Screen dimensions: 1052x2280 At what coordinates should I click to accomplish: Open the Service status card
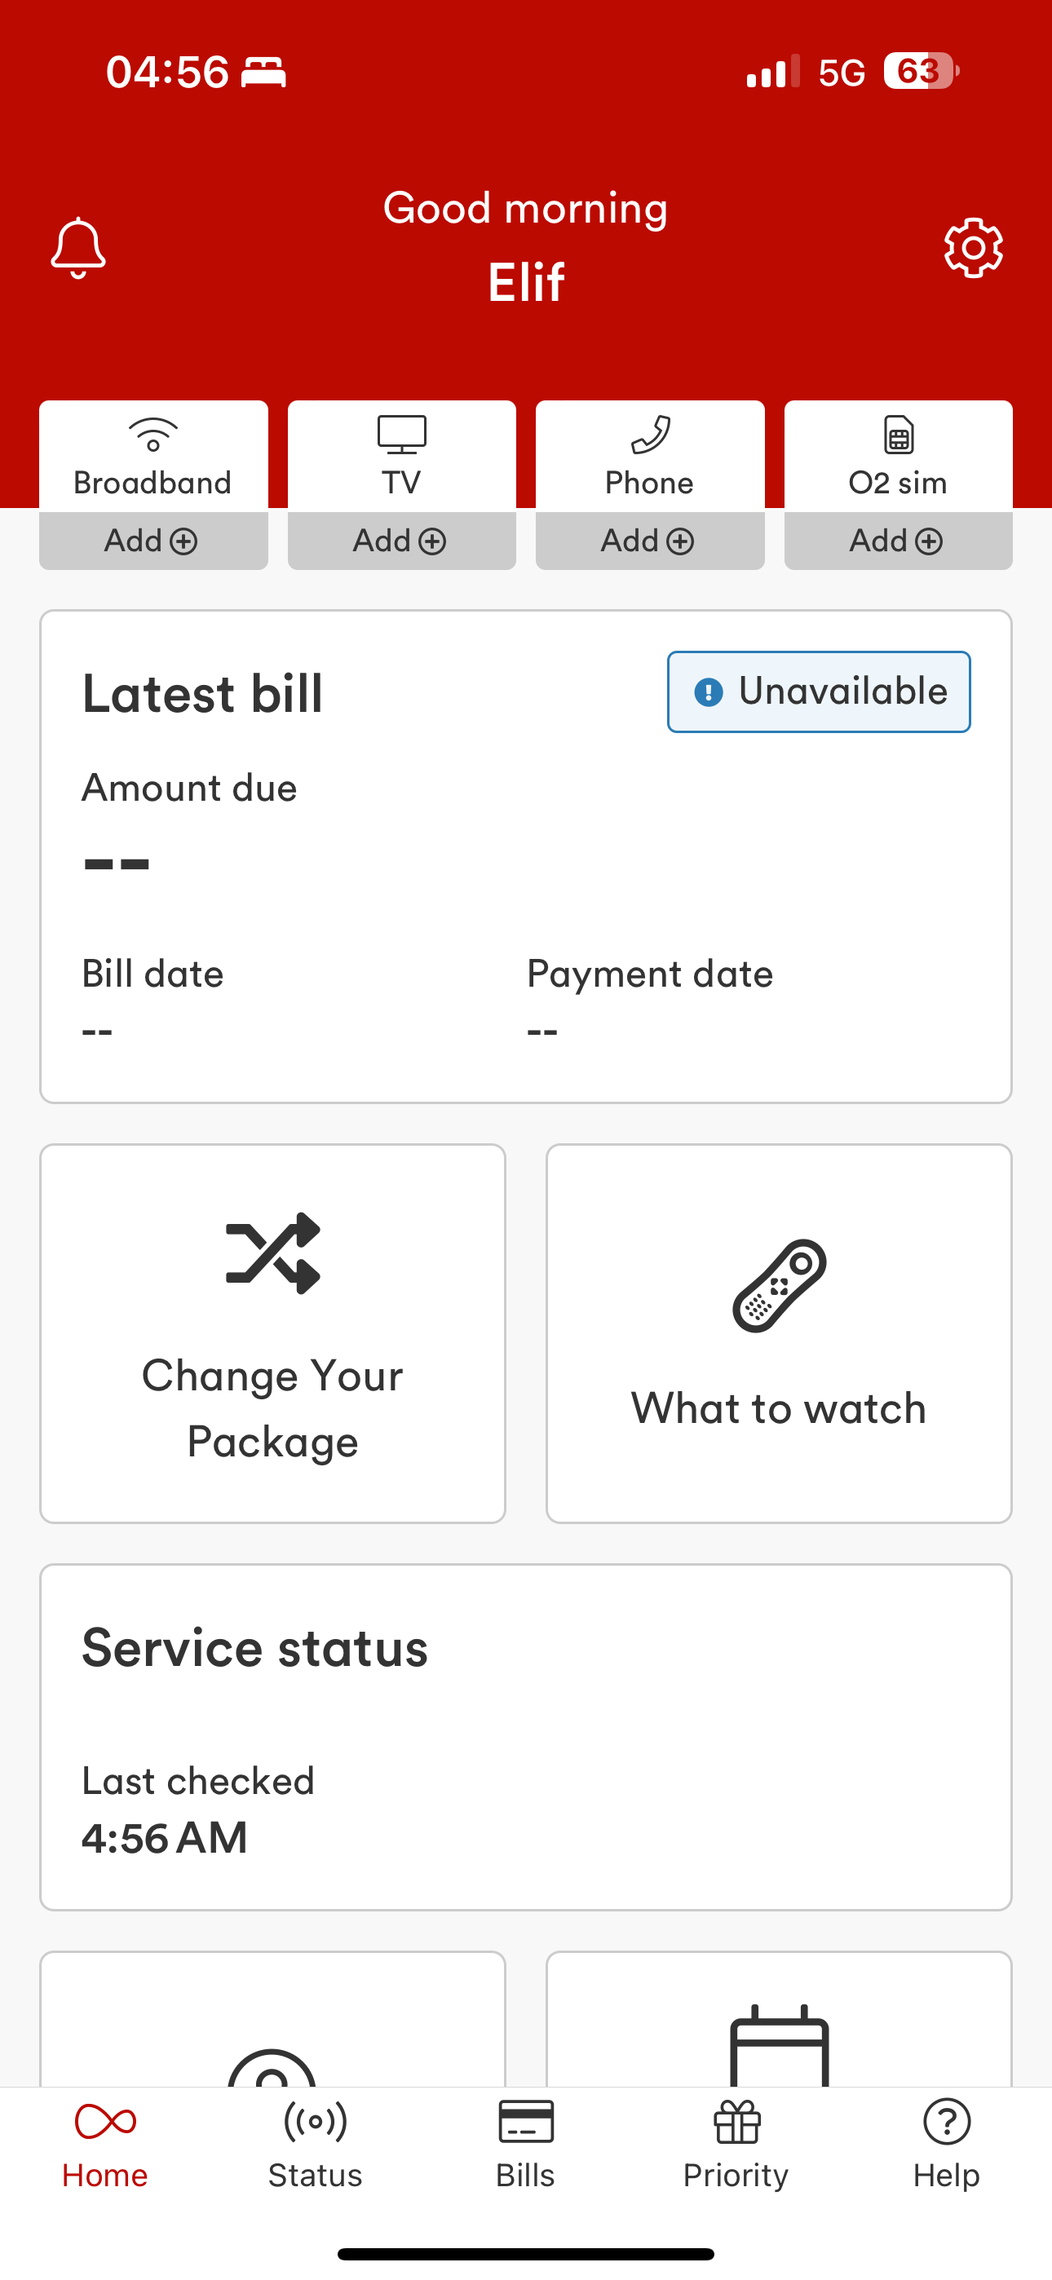(x=526, y=1737)
